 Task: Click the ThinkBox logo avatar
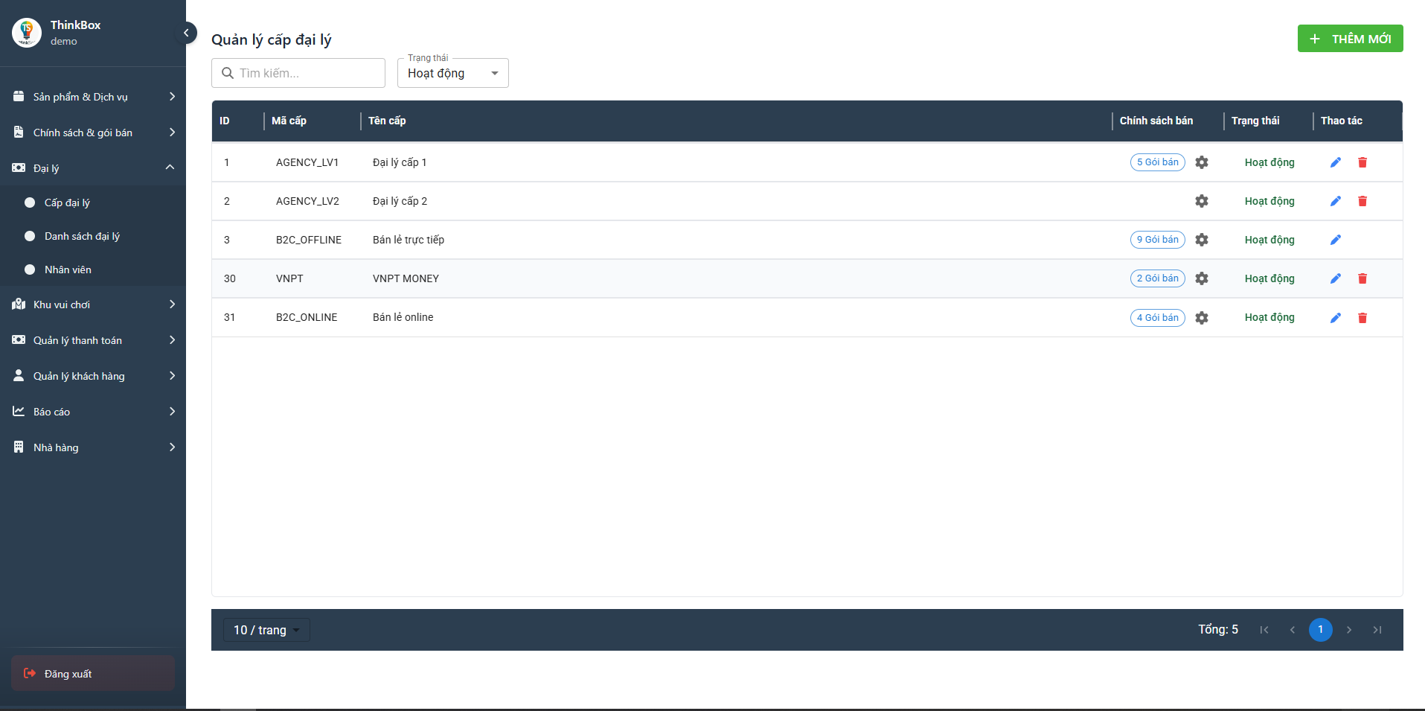click(27, 33)
